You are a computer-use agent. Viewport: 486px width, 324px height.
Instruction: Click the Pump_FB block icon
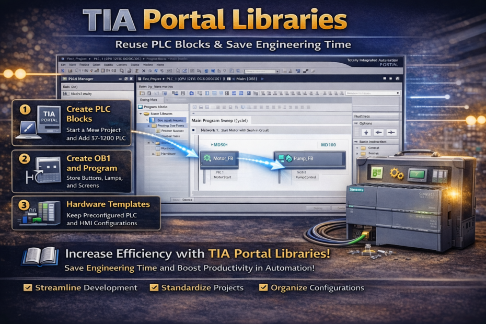(x=284, y=159)
